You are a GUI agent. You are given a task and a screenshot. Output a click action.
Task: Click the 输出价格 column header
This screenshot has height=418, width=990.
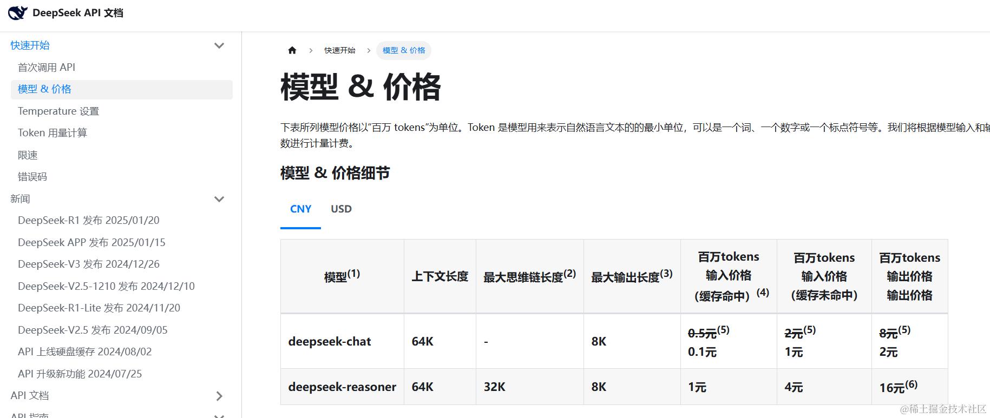tap(910, 276)
